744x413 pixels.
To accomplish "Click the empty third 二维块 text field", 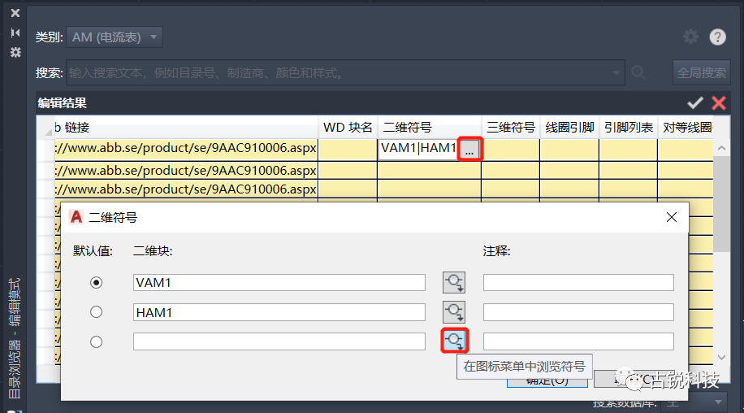I will tap(279, 341).
